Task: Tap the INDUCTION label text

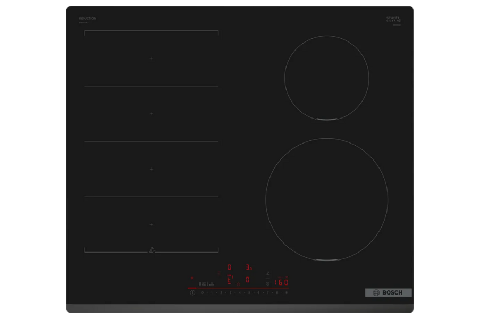Action: coord(88,19)
